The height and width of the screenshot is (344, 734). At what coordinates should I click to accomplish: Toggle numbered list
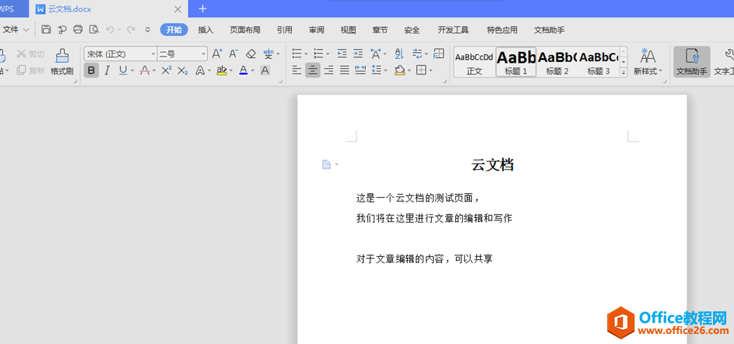point(318,54)
